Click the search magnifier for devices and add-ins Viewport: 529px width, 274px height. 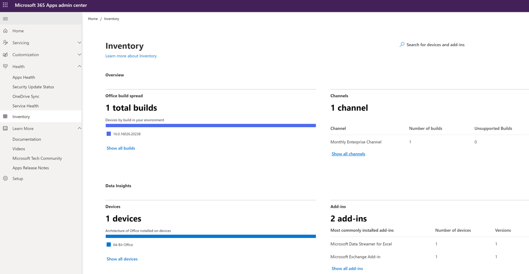[401, 44]
